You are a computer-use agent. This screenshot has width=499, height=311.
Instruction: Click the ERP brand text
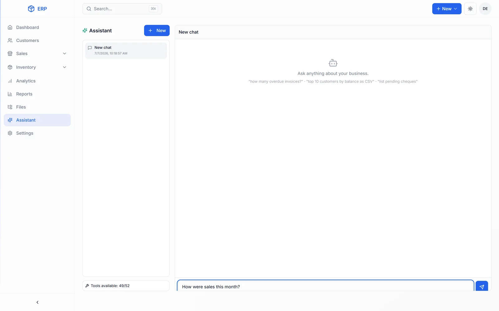[x=42, y=9]
